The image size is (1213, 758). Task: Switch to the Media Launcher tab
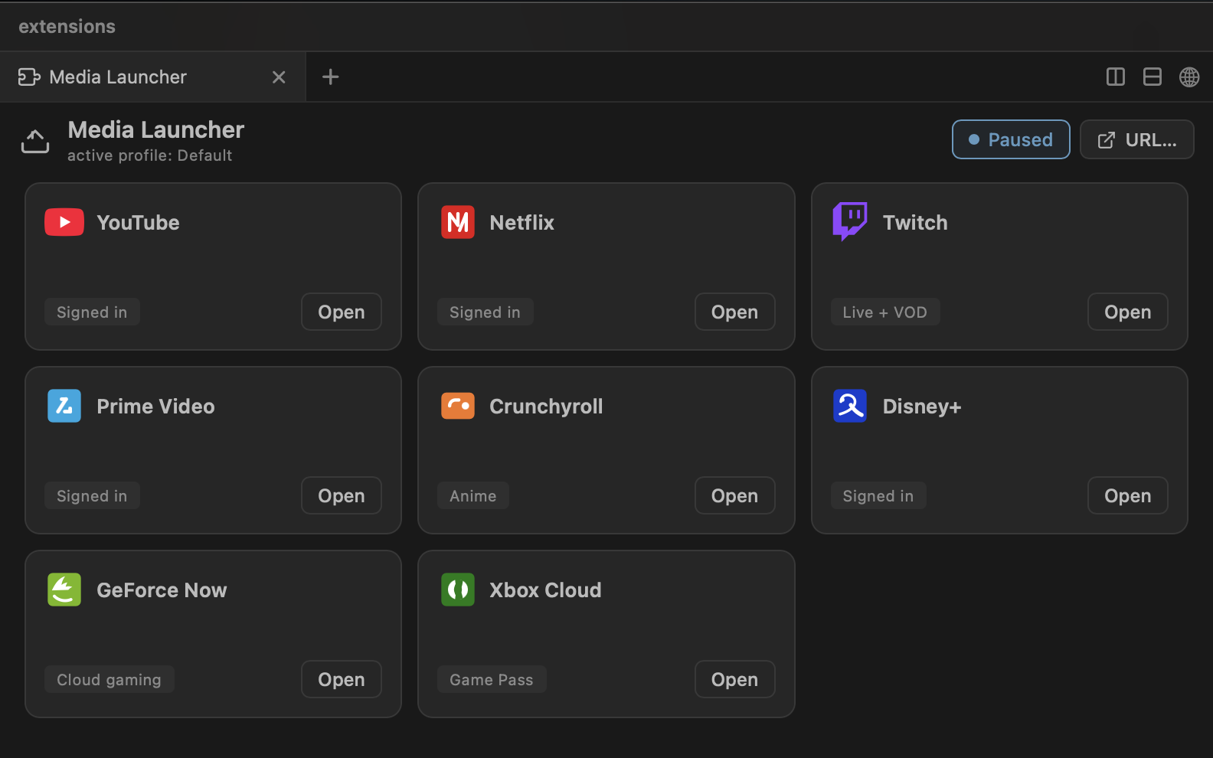pyautogui.click(x=152, y=77)
